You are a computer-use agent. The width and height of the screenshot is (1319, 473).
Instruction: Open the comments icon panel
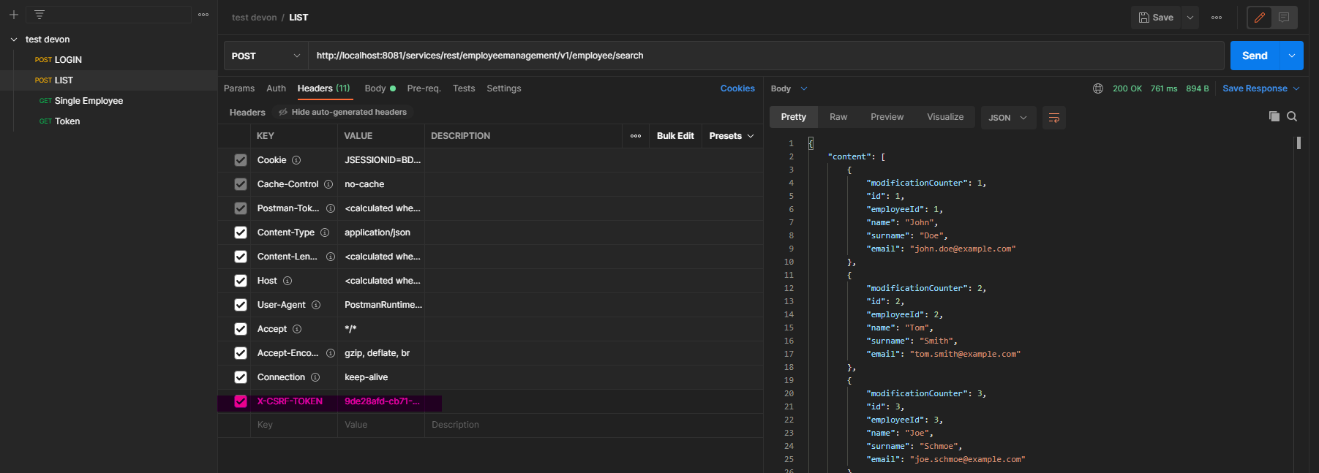(1284, 18)
